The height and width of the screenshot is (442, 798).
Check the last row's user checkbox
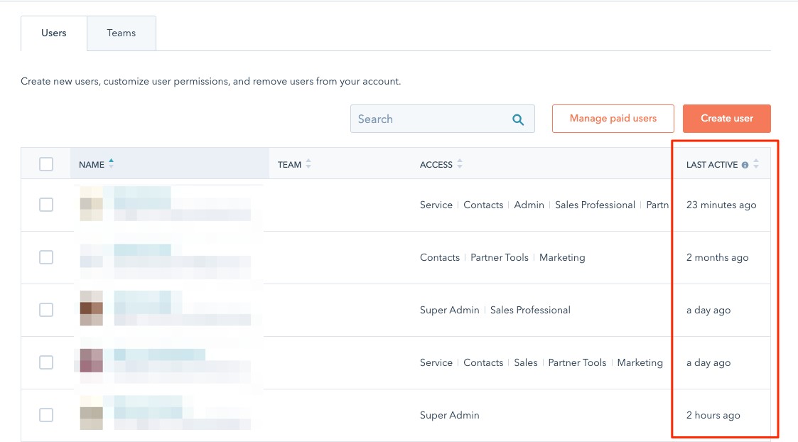tap(46, 415)
